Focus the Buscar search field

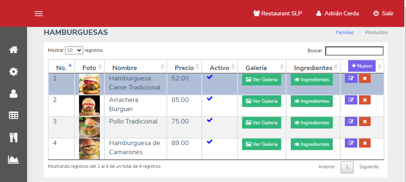[x=354, y=51]
